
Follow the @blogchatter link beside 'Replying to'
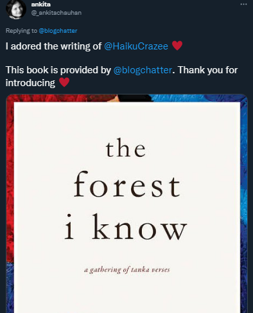click(x=58, y=31)
